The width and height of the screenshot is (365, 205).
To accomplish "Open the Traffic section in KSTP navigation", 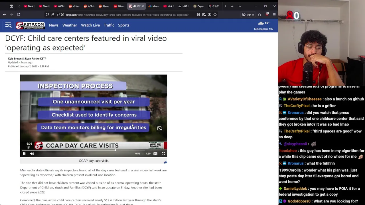I will click(109, 25).
